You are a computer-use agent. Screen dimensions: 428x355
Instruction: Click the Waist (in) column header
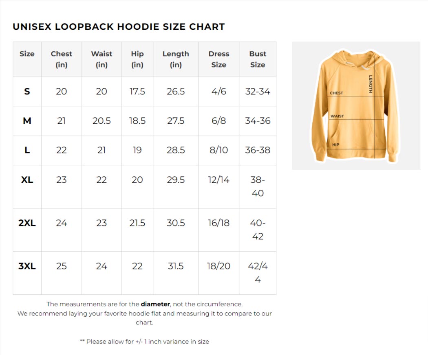point(101,59)
